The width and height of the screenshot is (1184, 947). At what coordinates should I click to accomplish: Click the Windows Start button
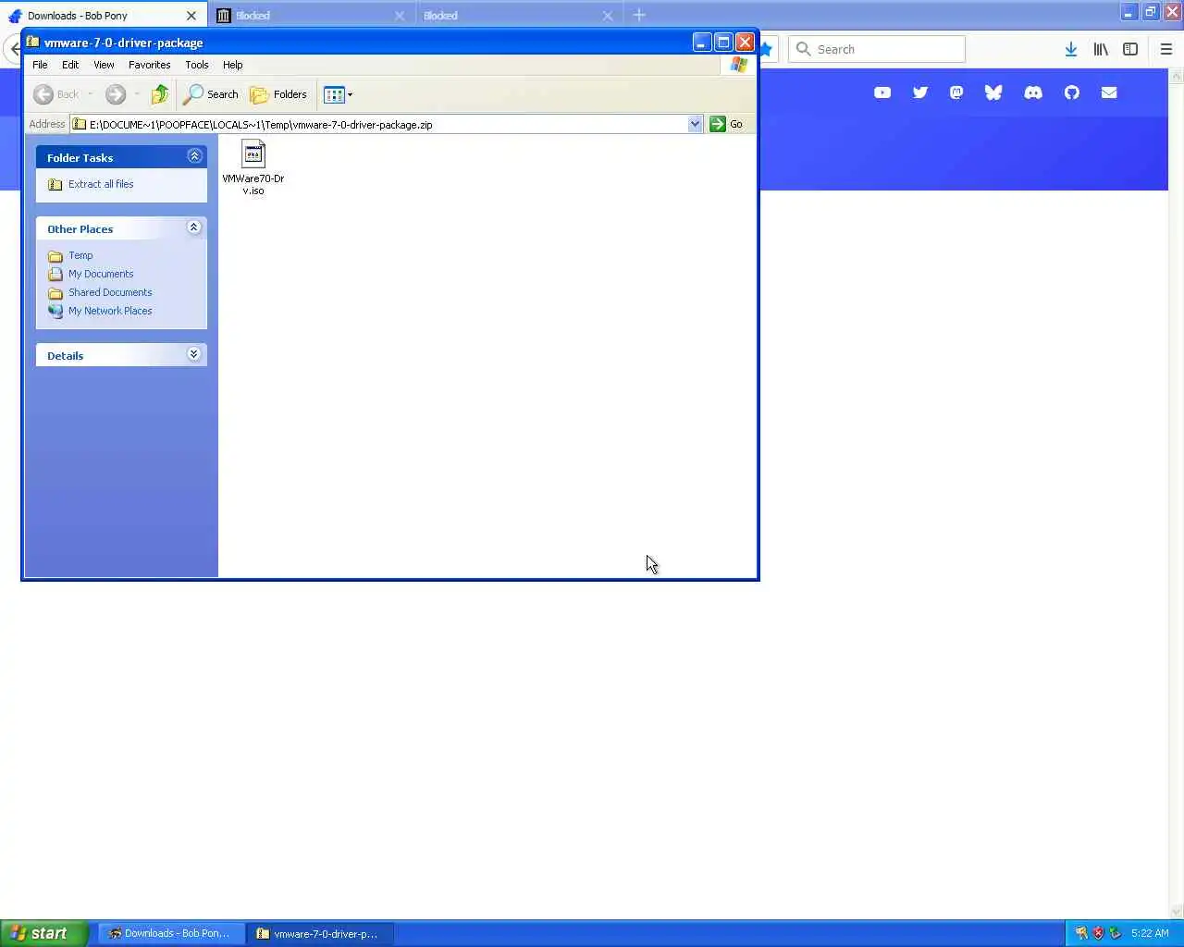tap(44, 933)
